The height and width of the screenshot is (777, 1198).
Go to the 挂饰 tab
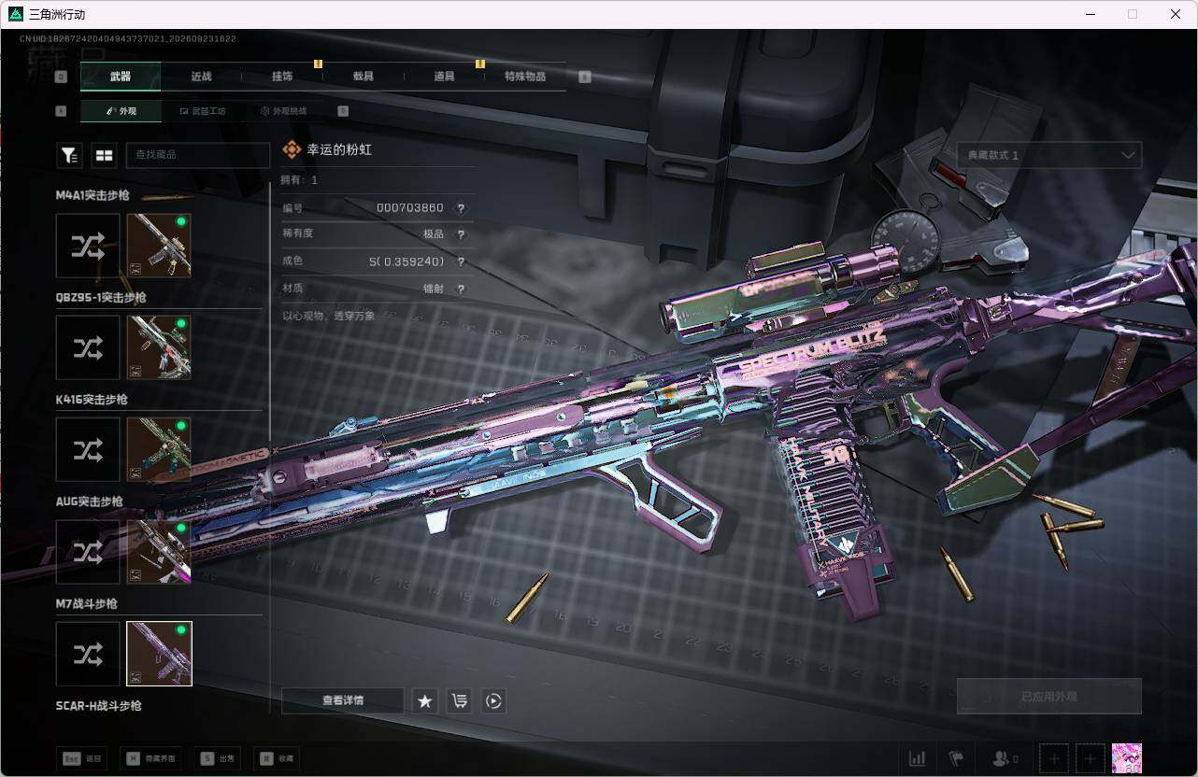coord(282,77)
